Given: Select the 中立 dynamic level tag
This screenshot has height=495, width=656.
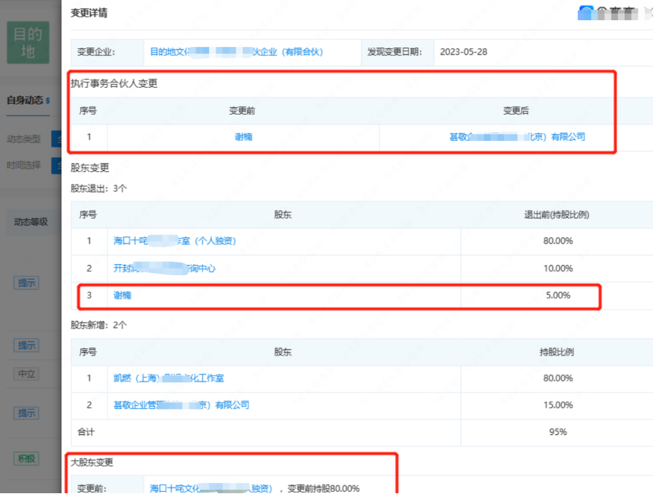Looking at the screenshot, I should click(26, 374).
